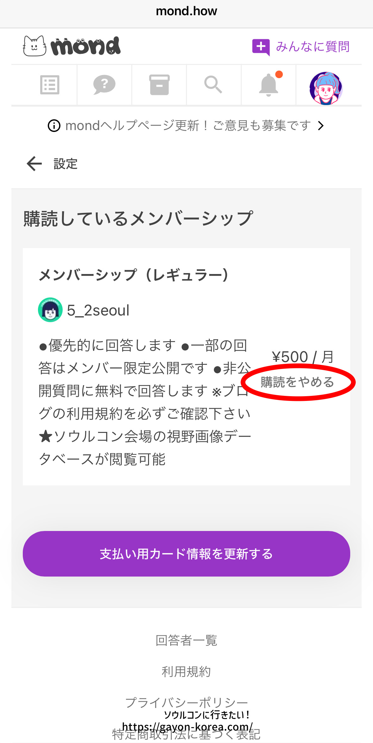This screenshot has height=743, width=373.
Task: Open the 5_2seoul username link
Action: coord(98,310)
